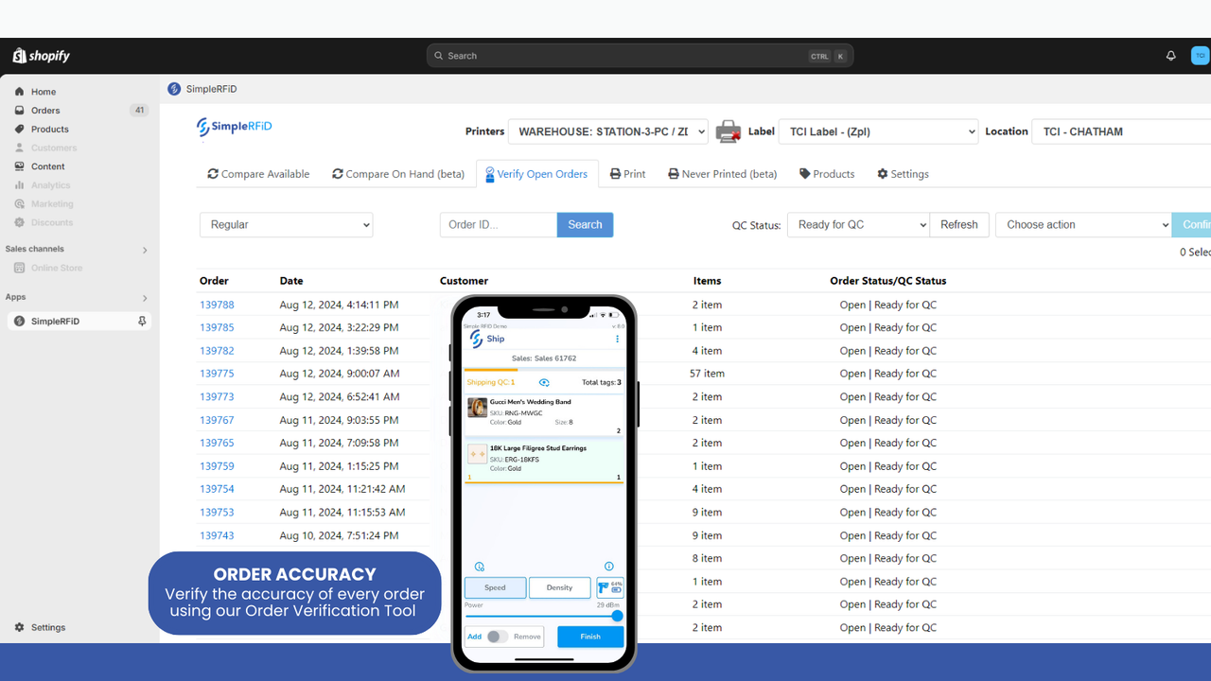Click the Home icon in sidebar
This screenshot has width=1211, height=681.
(x=19, y=92)
